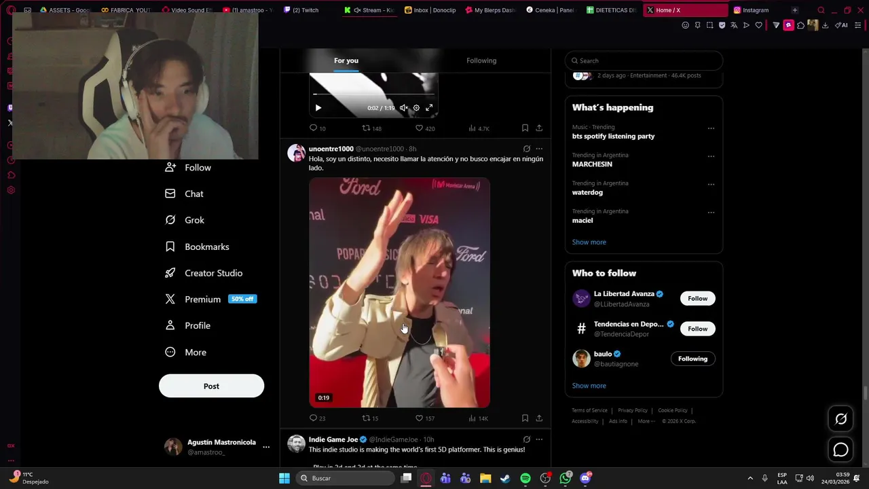Image resolution: width=869 pixels, height=489 pixels.
Task: Enter fullscreen on the top video
Action: click(429, 108)
